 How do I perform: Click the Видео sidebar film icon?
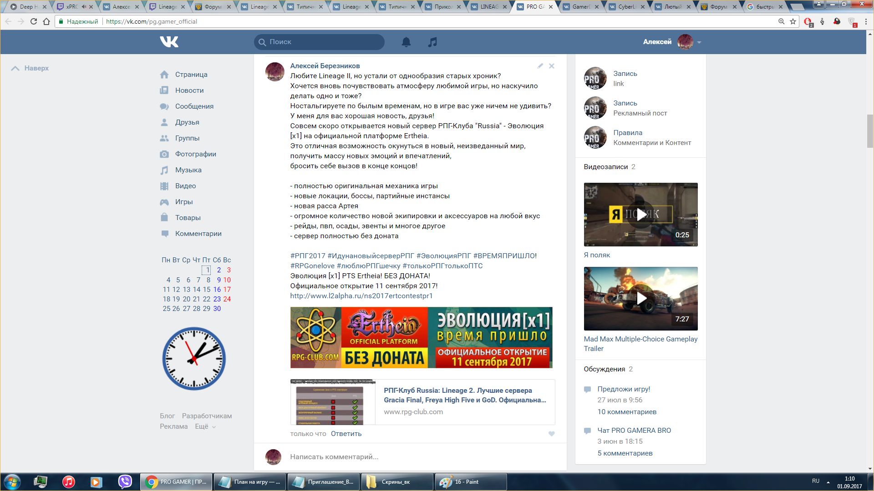pos(164,186)
